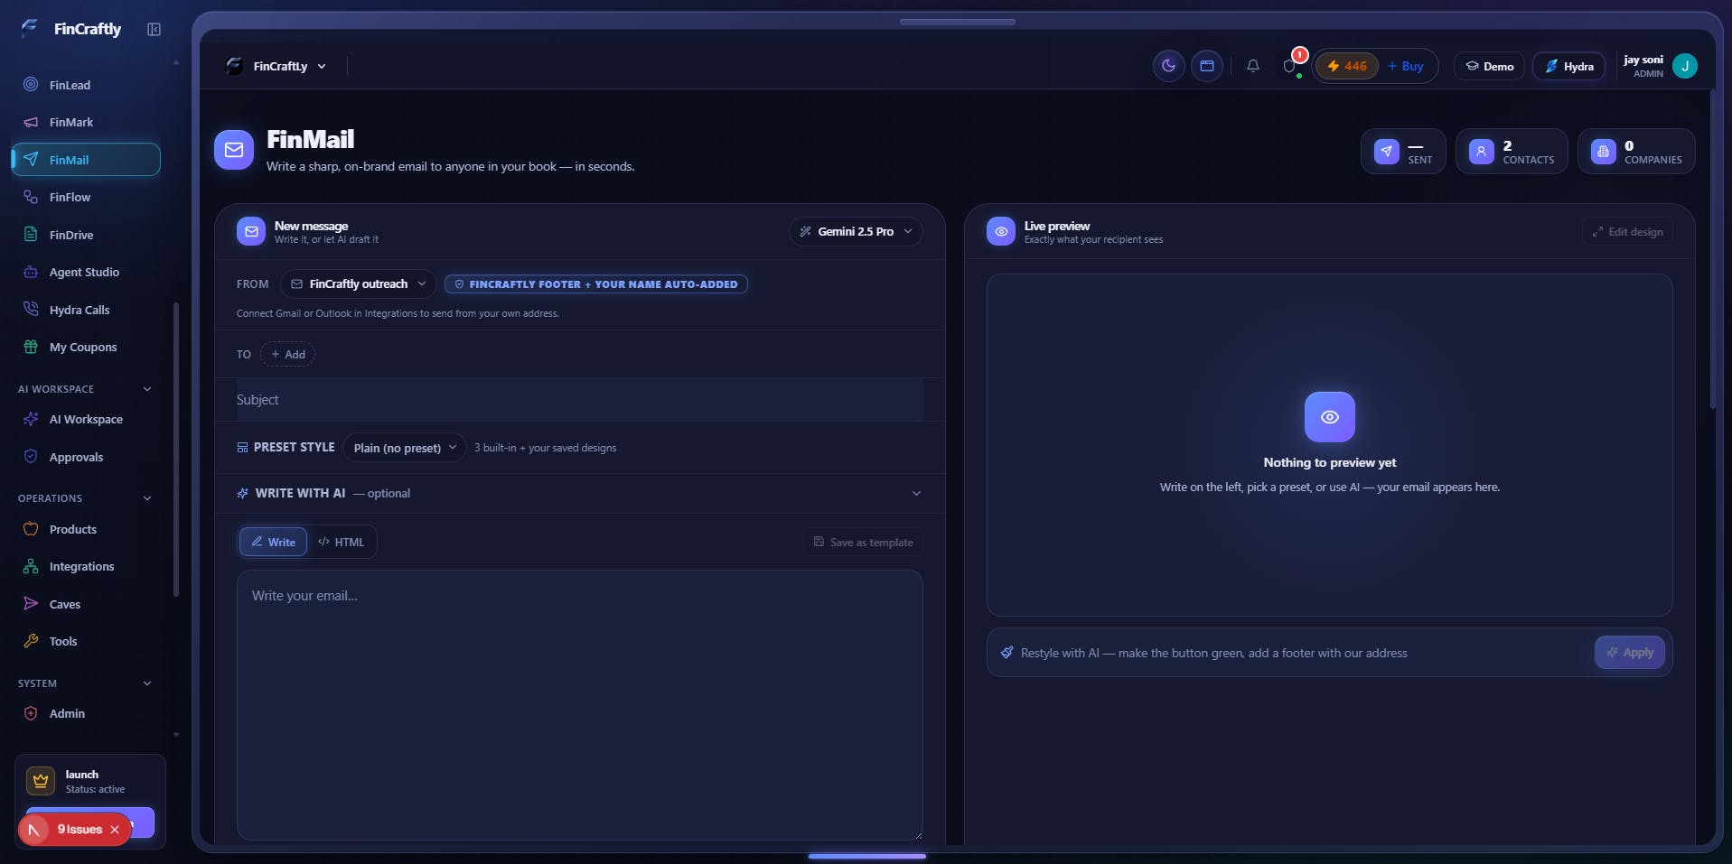Image resolution: width=1732 pixels, height=864 pixels.
Task: Click the Live preview eye icon
Action: click(x=1001, y=232)
